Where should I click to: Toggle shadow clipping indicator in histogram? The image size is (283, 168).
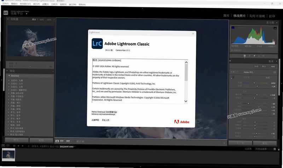coord(233,28)
